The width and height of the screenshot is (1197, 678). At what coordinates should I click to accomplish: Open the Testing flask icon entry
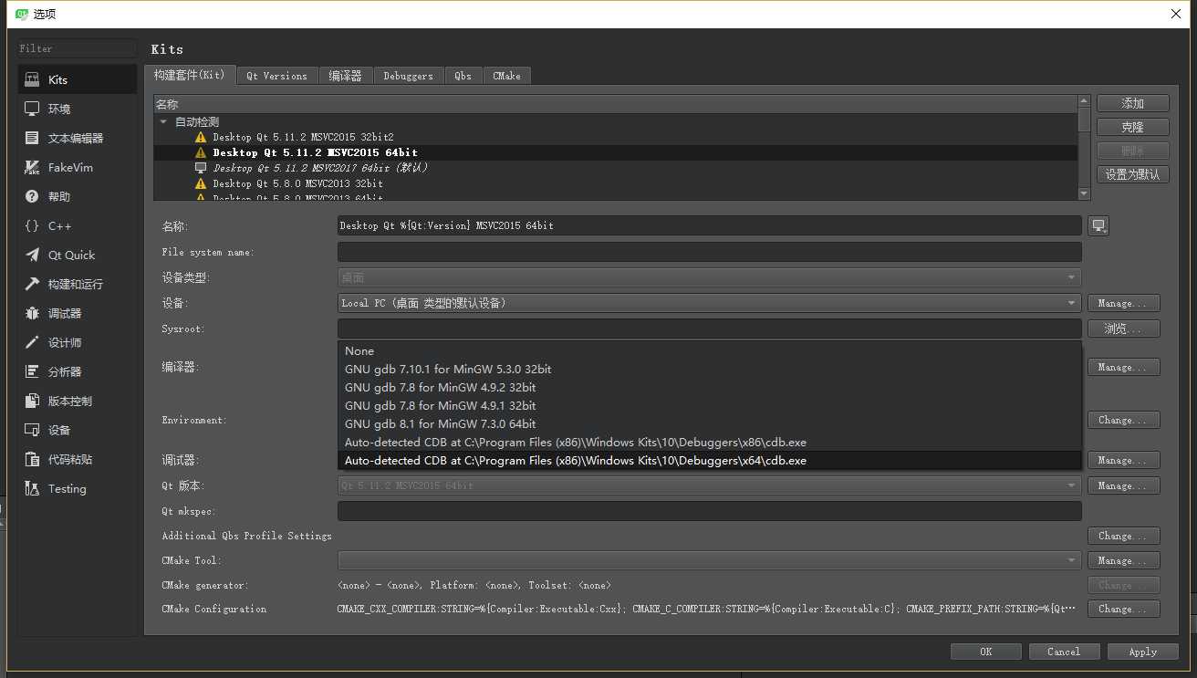tap(33, 488)
